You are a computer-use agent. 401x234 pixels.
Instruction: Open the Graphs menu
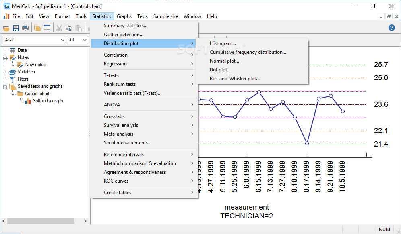[124, 16]
